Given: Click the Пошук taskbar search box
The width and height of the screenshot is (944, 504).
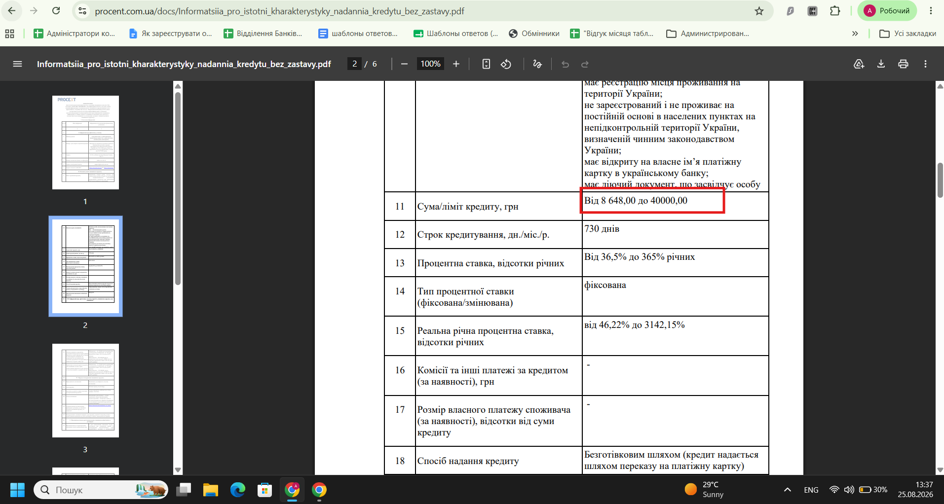Looking at the screenshot, I should [101, 490].
